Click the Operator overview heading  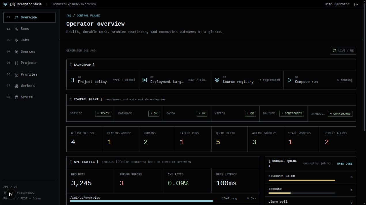pos(95,24)
